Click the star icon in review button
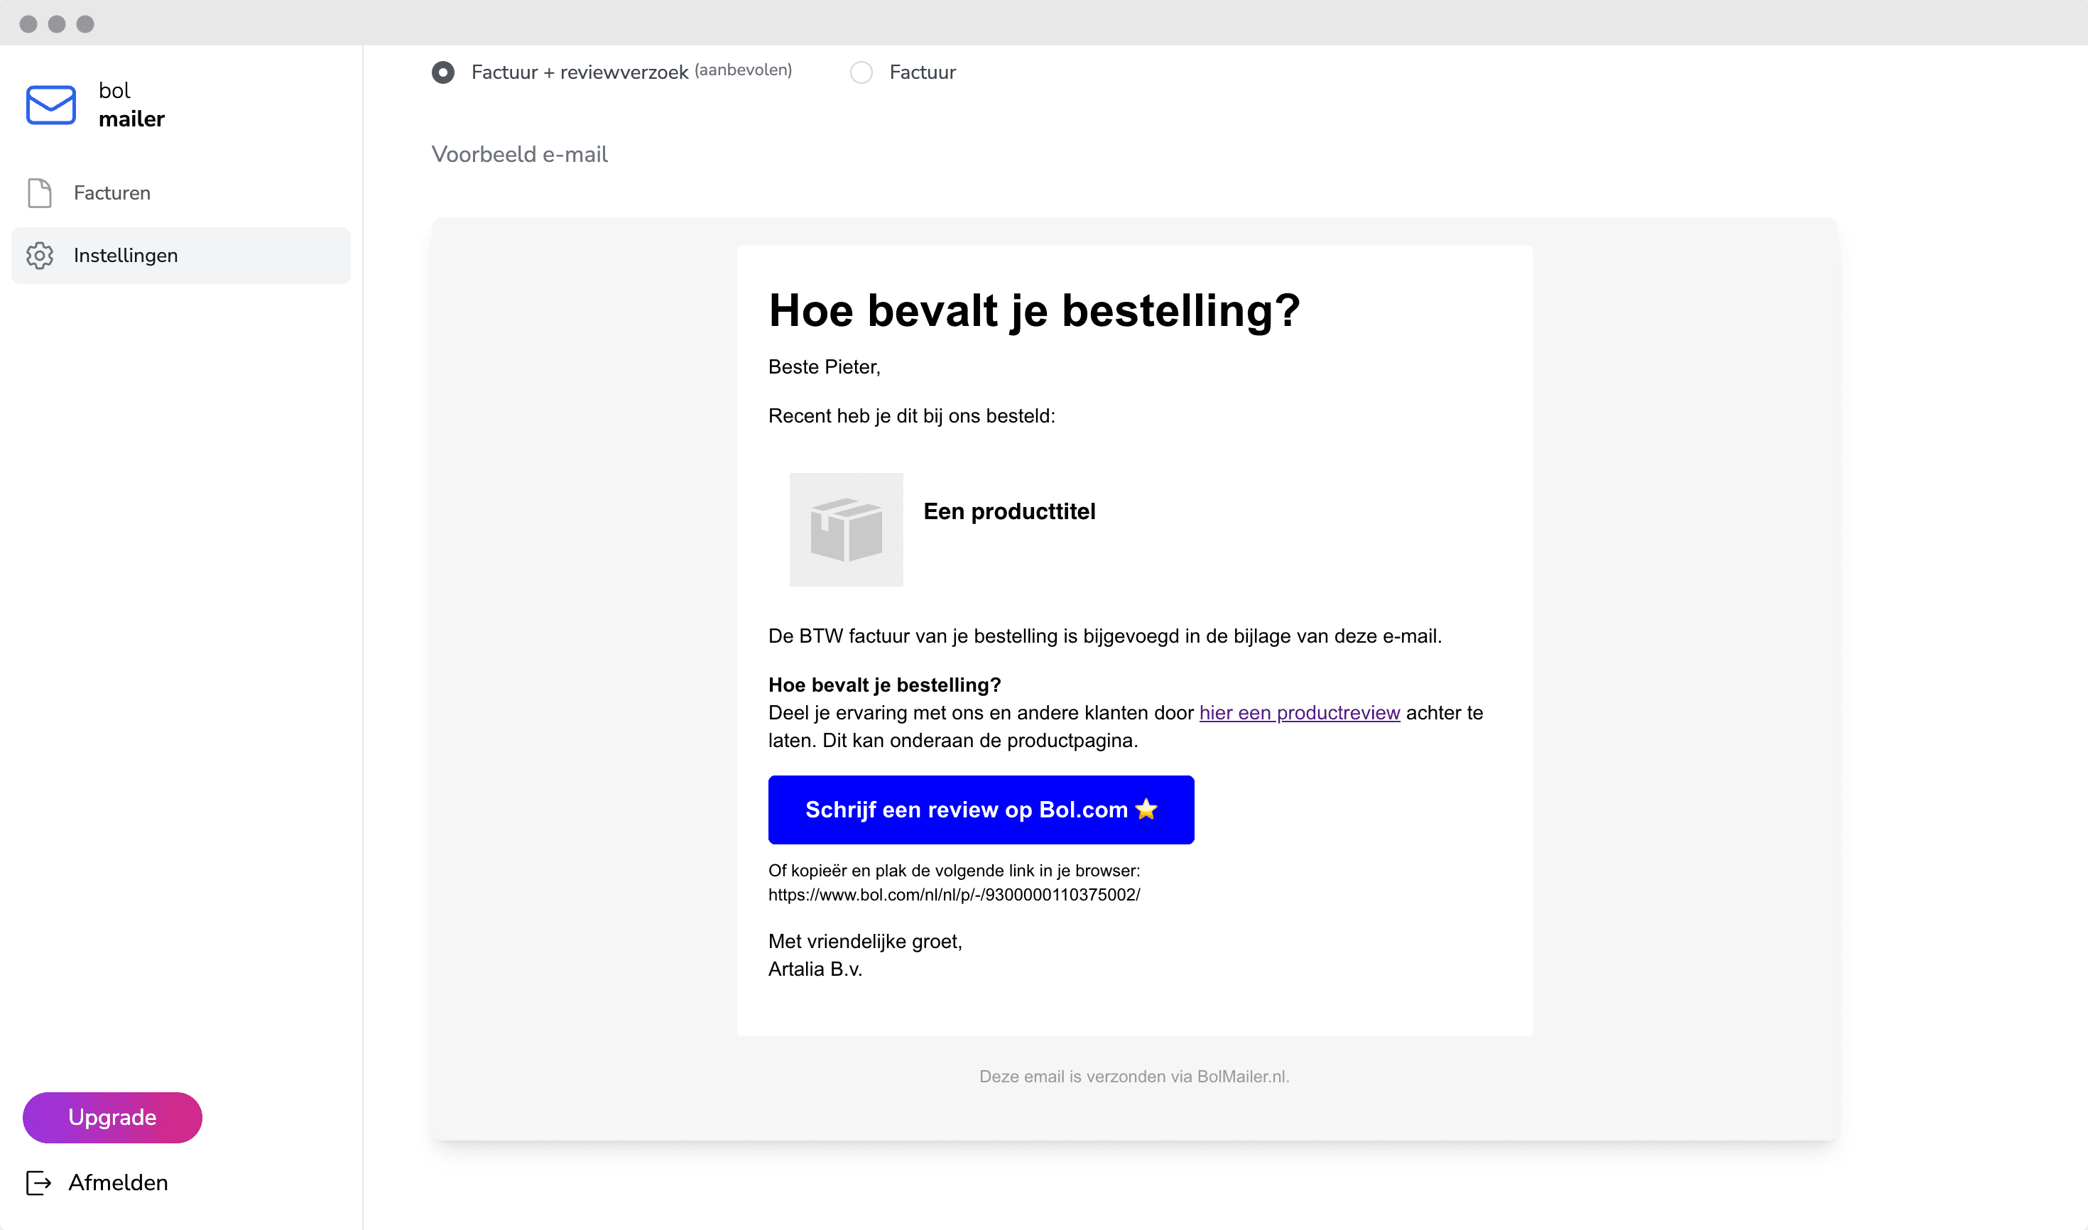This screenshot has width=2088, height=1230. click(1146, 809)
